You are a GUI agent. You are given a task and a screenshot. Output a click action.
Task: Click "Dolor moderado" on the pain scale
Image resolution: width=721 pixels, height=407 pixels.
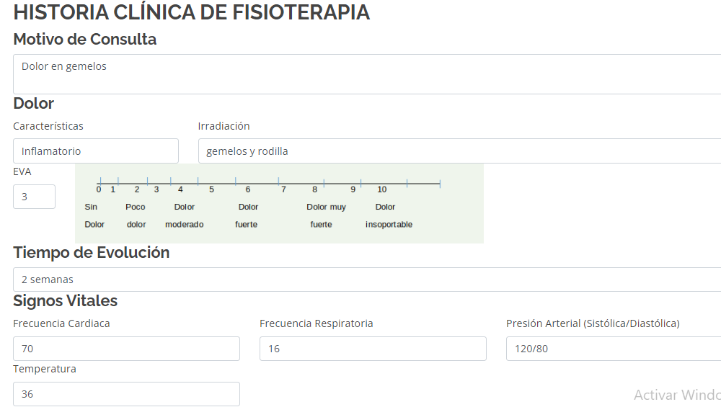[184, 215]
